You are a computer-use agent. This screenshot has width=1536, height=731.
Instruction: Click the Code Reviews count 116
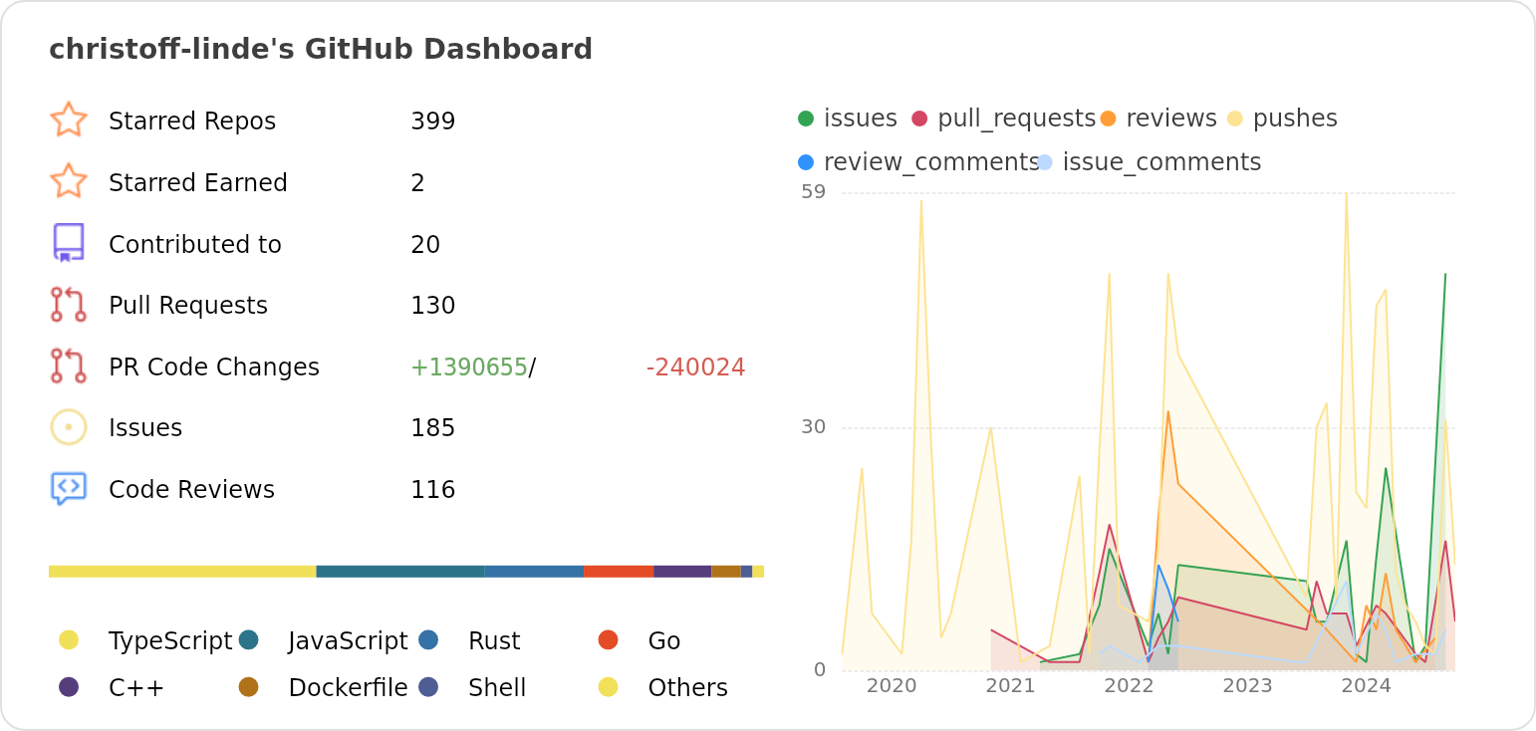coord(433,490)
